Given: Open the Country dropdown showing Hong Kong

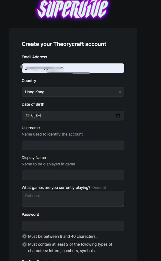Looking at the screenshot, I should (73, 92).
